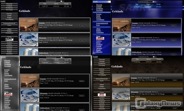This screenshot has width=184, height=111.
Task: Open Kommandozentrale menu button in brown skin
Action: [x=102, y=79]
